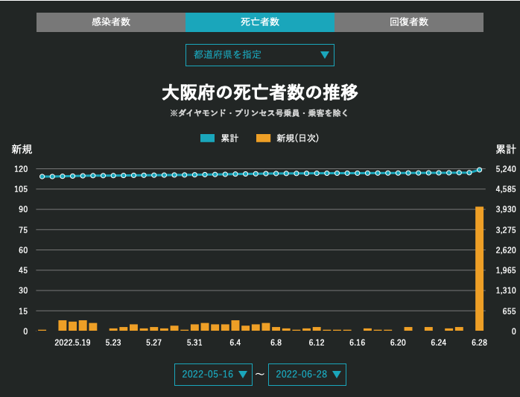520x397 pixels.
Task: Open the start date dropdown 2022-05-16
Action: coord(213,375)
